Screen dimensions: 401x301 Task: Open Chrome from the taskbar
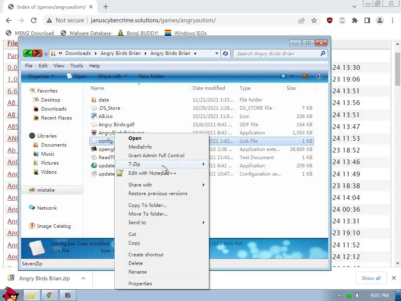[50, 296]
